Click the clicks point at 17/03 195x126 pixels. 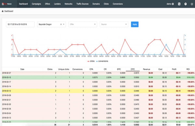pos(178,40)
